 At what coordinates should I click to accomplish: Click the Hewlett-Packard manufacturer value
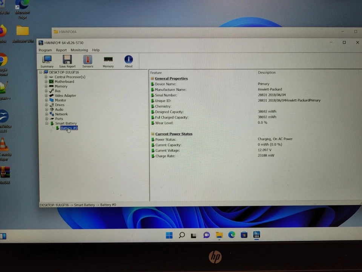click(270, 89)
